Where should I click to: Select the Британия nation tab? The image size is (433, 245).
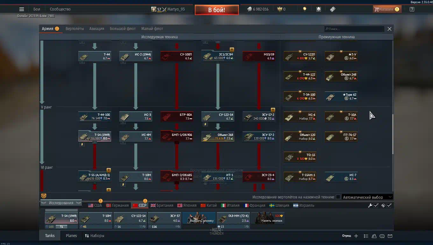pos(162,205)
